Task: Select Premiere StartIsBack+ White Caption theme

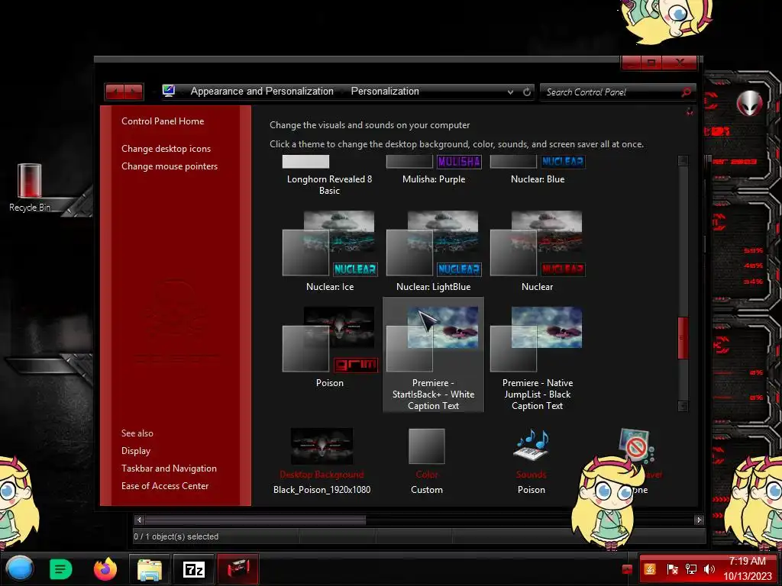Action: pyautogui.click(x=434, y=355)
